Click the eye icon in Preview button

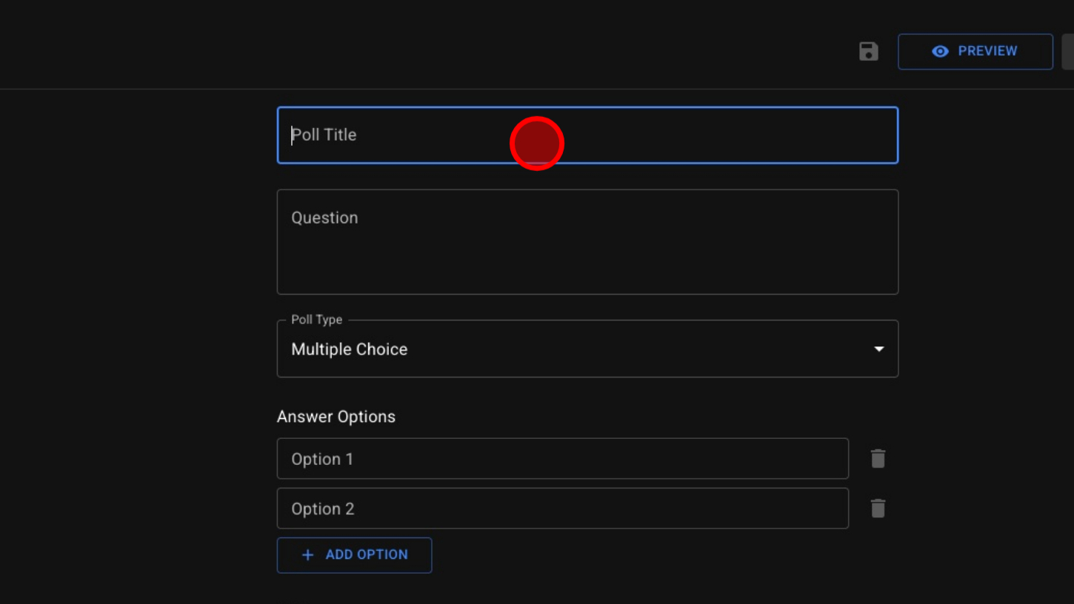coord(940,52)
